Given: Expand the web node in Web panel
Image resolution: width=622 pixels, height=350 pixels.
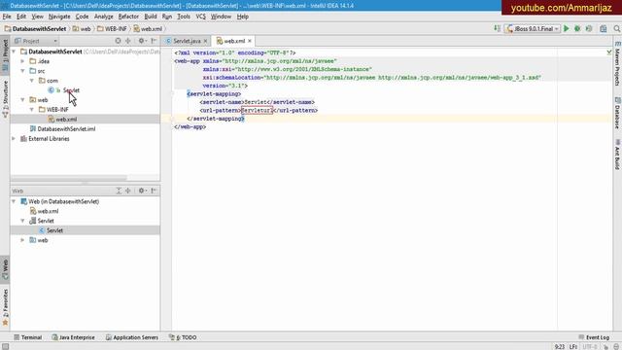Looking at the screenshot, I should click(23, 240).
